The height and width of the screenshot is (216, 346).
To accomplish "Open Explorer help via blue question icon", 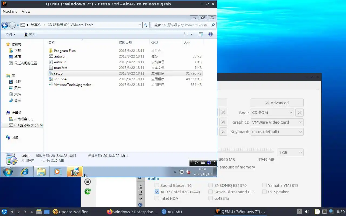I will tap(211, 34).
